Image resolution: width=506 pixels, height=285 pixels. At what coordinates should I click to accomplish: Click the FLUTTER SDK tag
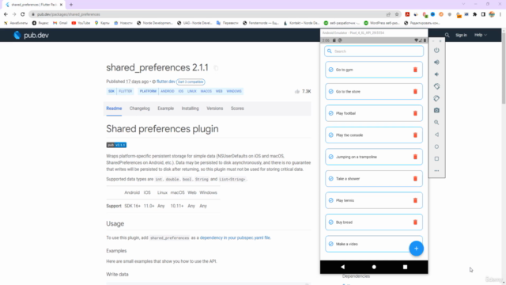pos(125,92)
